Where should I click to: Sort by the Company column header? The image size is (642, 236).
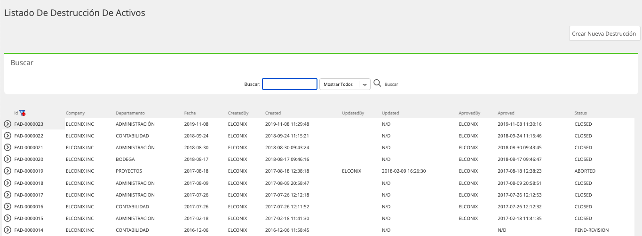click(x=75, y=113)
